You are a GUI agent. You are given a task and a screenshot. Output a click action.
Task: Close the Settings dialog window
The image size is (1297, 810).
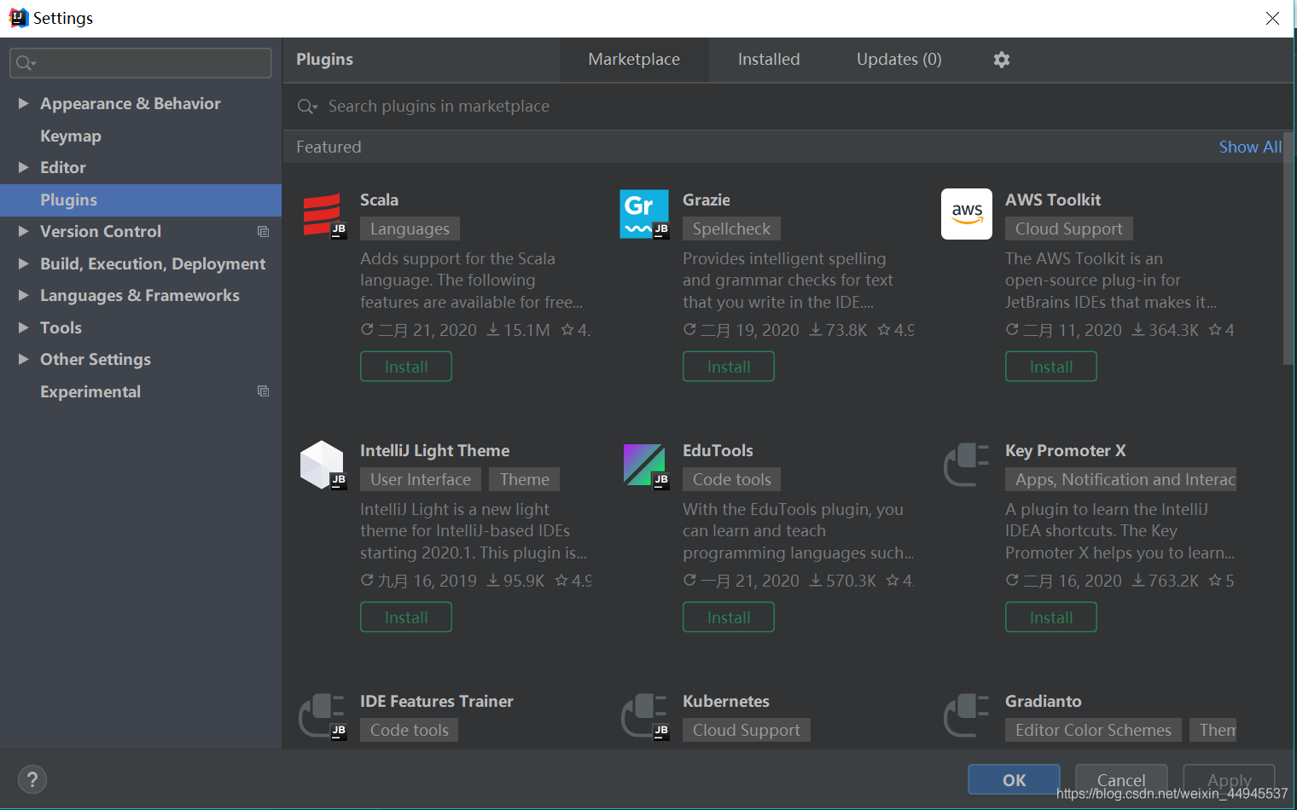(1272, 18)
